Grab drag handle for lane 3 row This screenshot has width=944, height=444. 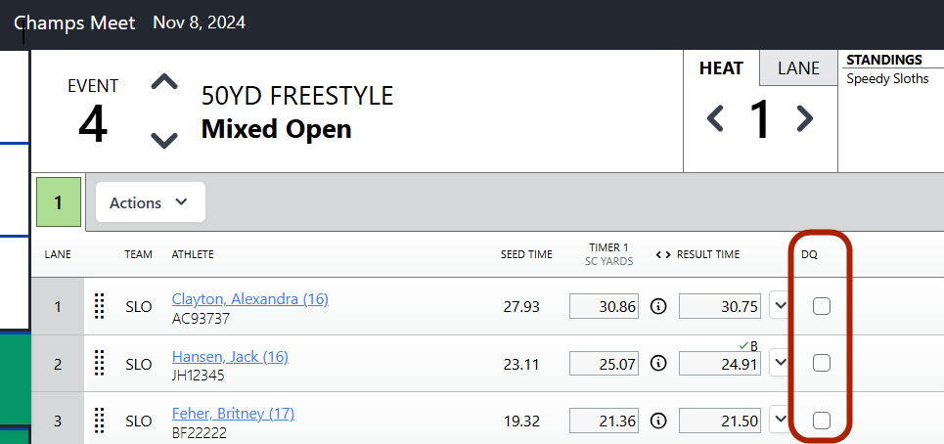[x=100, y=421]
